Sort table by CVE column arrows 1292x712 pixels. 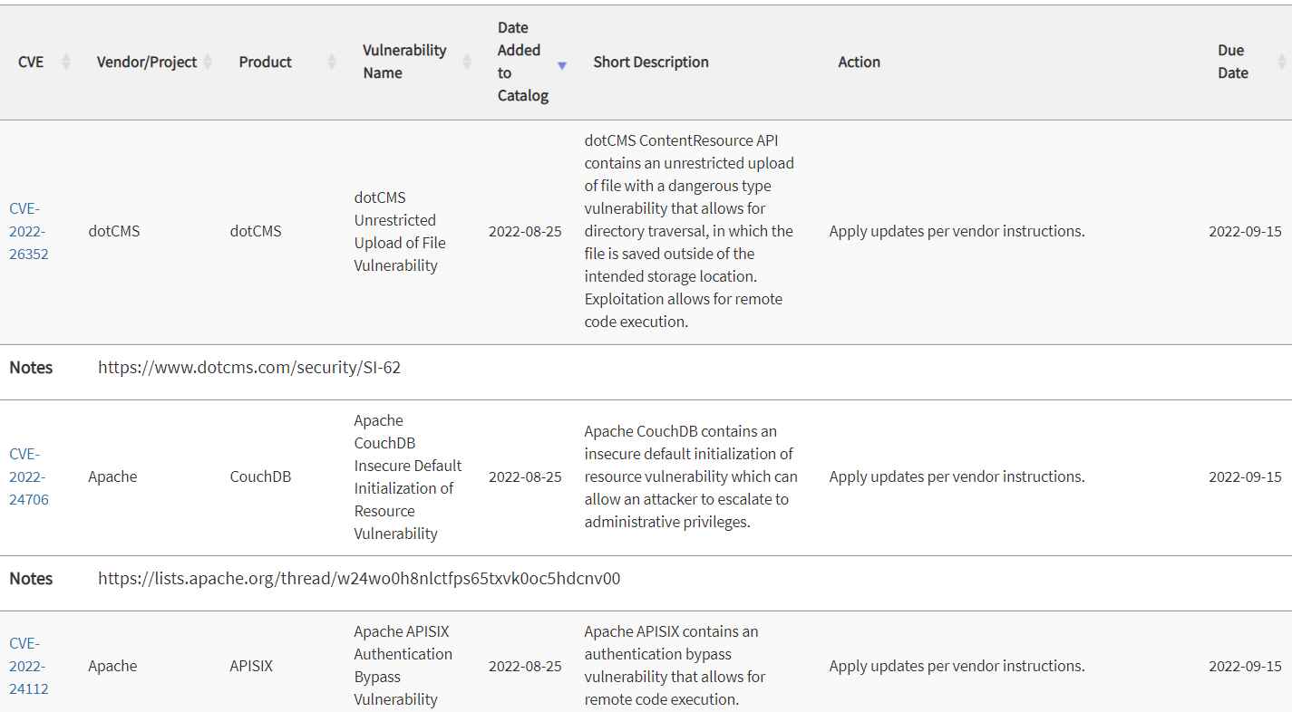point(65,62)
